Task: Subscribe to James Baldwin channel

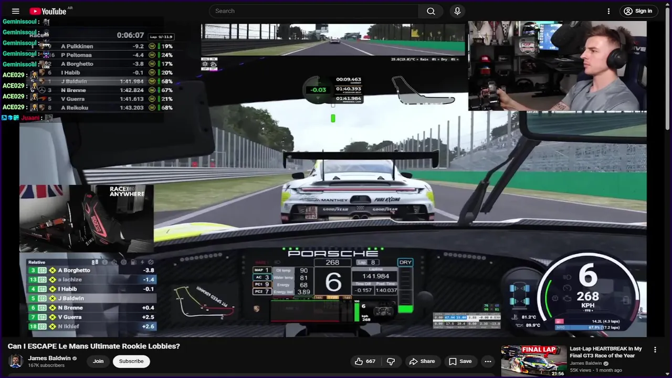Action: 131,361
